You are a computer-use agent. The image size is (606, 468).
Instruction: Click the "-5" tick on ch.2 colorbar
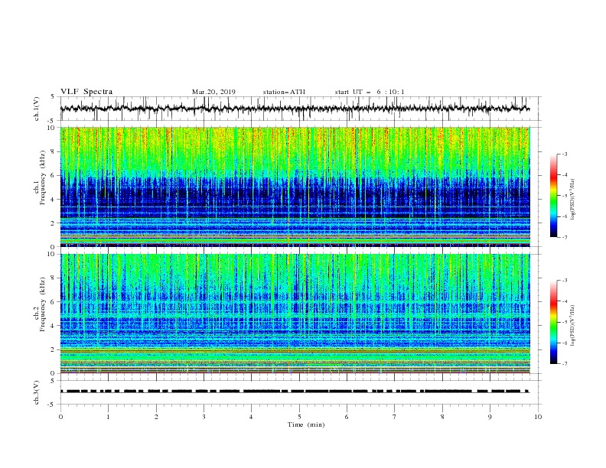pyautogui.click(x=564, y=322)
